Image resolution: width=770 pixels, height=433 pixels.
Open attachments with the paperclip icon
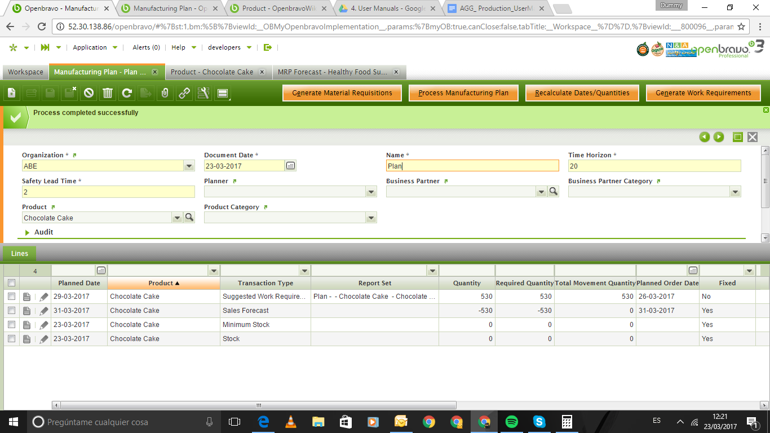[165, 93]
